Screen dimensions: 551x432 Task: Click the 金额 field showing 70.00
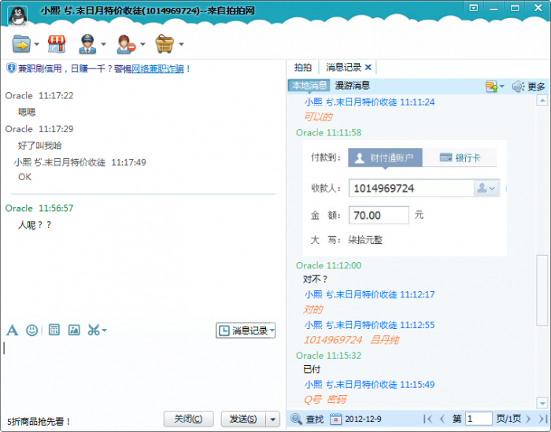point(379,215)
